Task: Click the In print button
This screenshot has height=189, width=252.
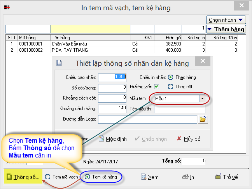Action: point(188,177)
